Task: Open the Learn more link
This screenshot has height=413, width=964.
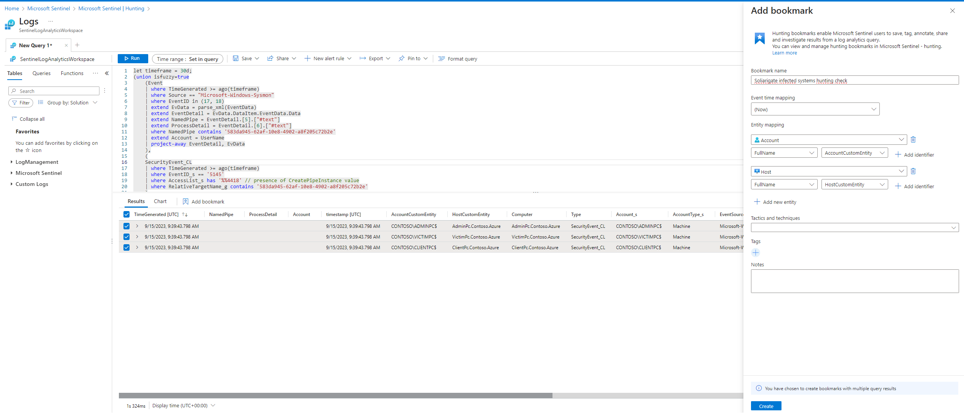Action: [784, 53]
